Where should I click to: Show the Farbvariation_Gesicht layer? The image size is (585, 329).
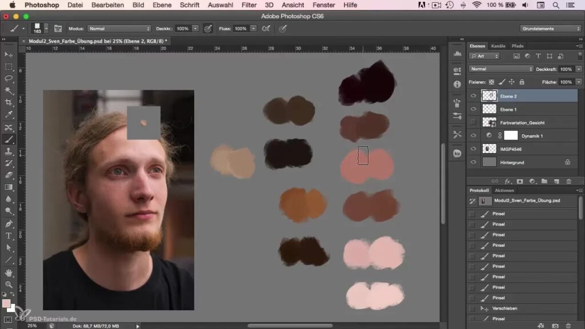(x=473, y=122)
